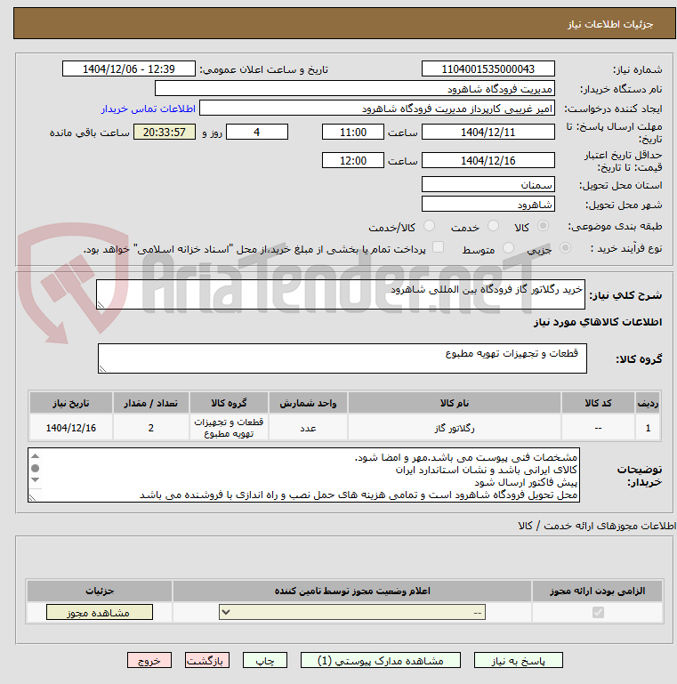This screenshot has height=684, width=677.
Task: Select the متوسط purchase type radio
Action: pyautogui.click(x=508, y=248)
